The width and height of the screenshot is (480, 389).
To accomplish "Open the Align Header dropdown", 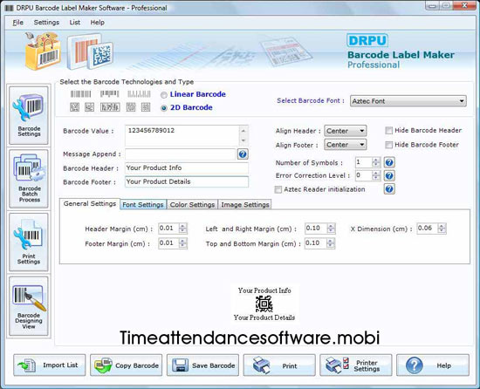I will pos(345,131).
